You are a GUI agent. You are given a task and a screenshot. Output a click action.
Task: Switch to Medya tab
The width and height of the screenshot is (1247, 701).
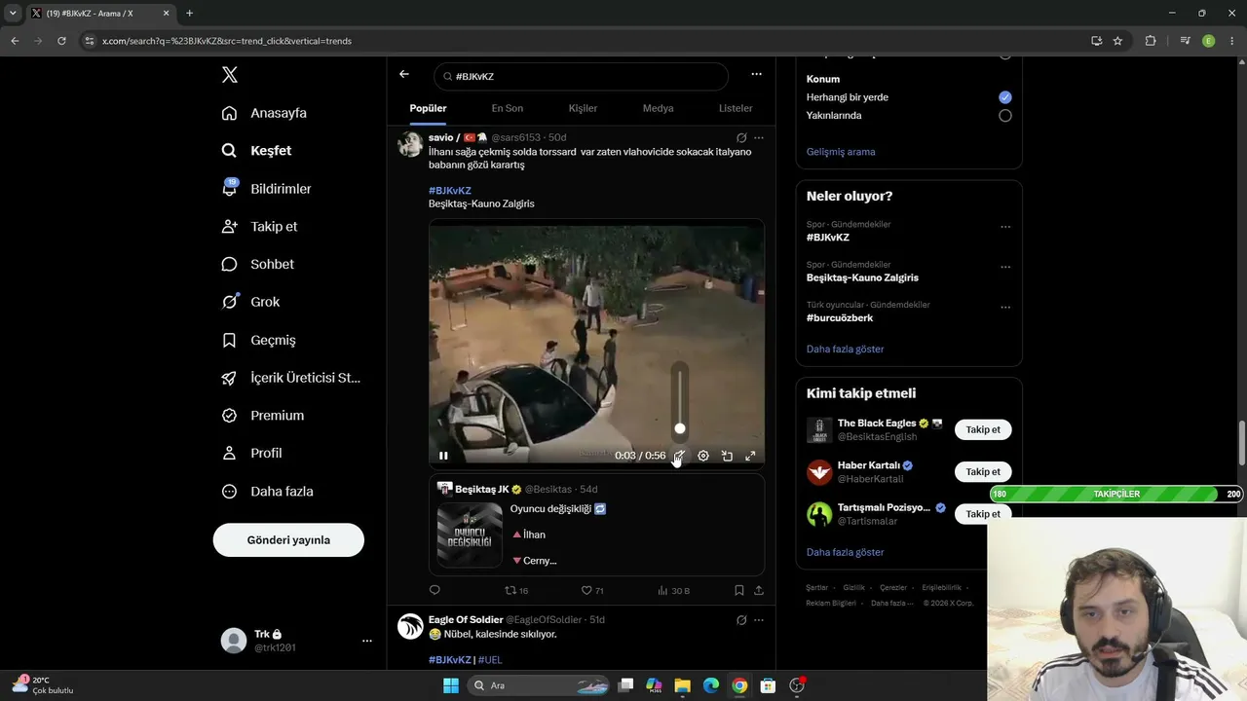tap(658, 108)
